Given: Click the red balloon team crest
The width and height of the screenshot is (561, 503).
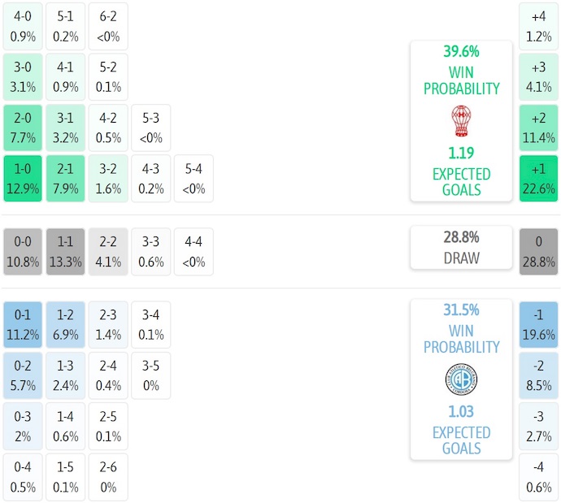Looking at the screenshot, I should click(461, 121).
